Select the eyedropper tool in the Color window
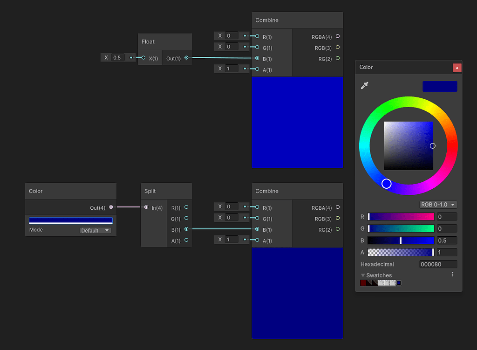Screen dimensions: 477x350 click(x=365, y=85)
